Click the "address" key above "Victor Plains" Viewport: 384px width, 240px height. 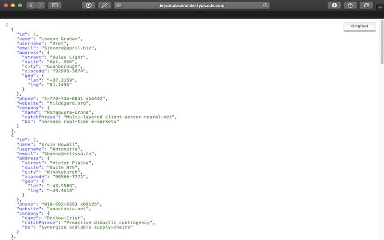(x=29, y=158)
